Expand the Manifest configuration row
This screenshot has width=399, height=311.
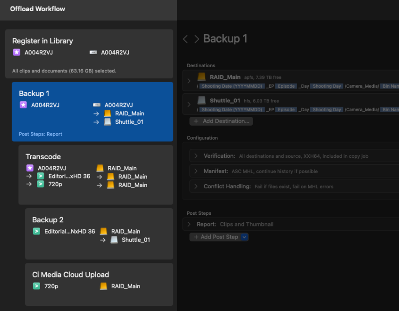pyautogui.click(x=196, y=171)
